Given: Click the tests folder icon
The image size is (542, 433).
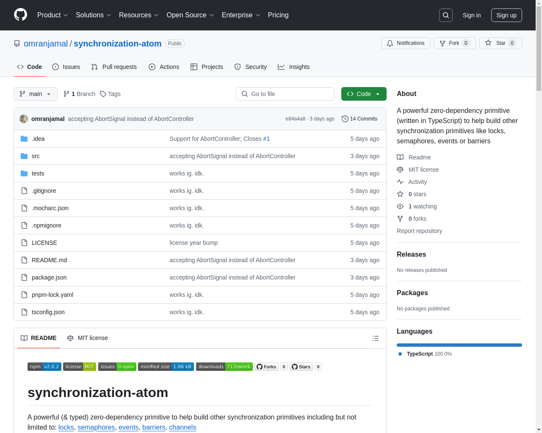Looking at the screenshot, I should (x=24, y=173).
